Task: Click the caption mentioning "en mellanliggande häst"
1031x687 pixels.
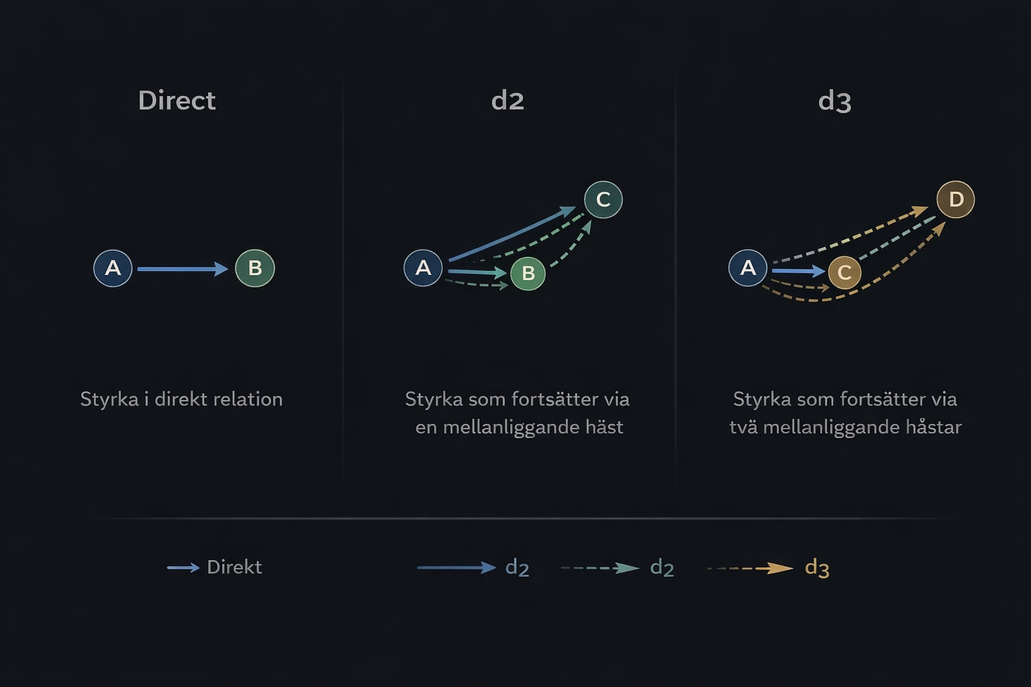Action: 518,413
